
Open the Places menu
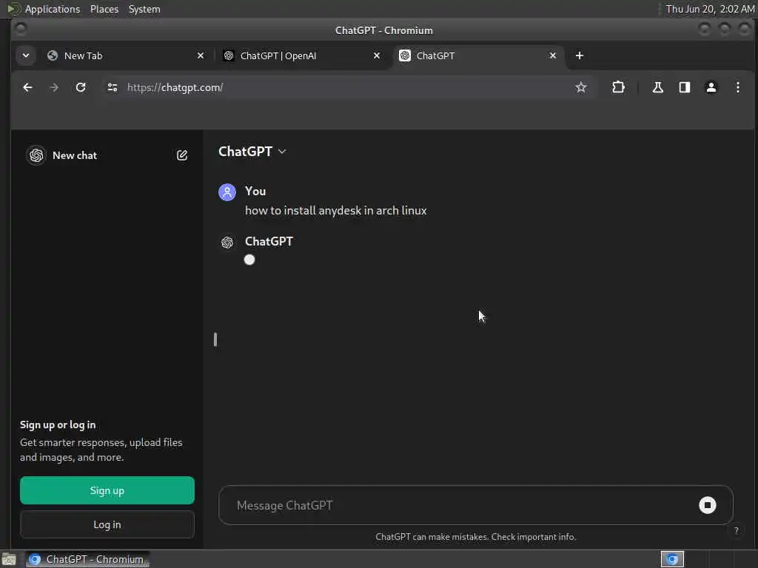tap(104, 9)
